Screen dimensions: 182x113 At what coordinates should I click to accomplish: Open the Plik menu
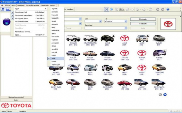[x=2, y=5]
